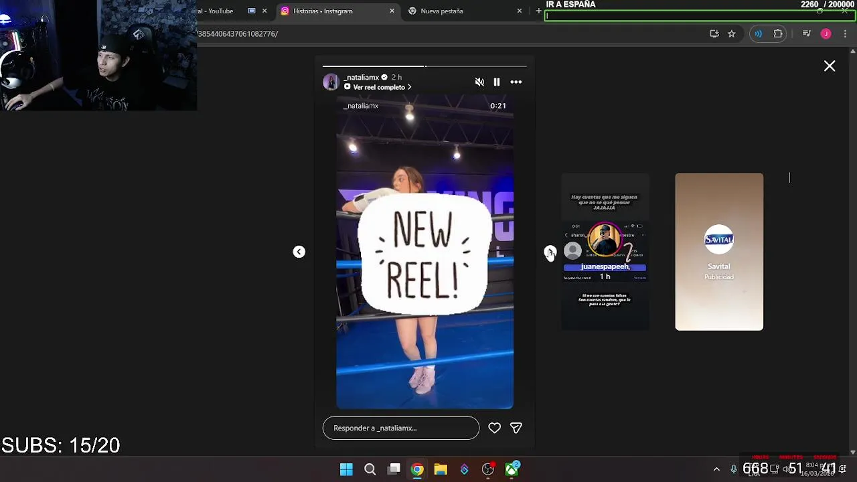857x482 pixels.
Task: Click the story progress bar at top
Action: click(x=424, y=66)
